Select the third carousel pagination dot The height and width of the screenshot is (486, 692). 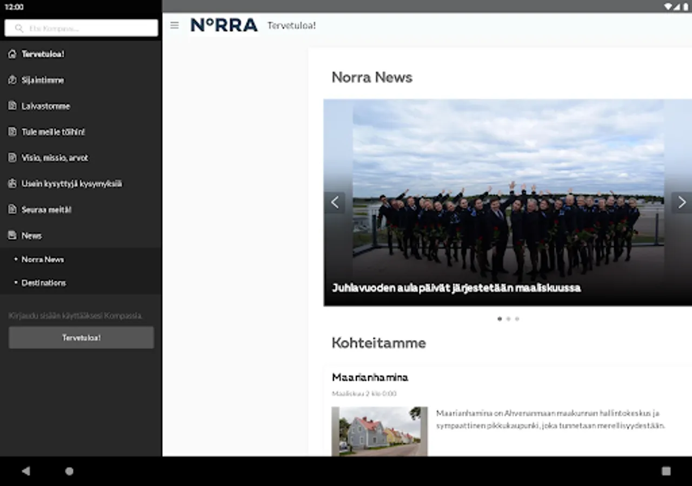click(x=517, y=319)
